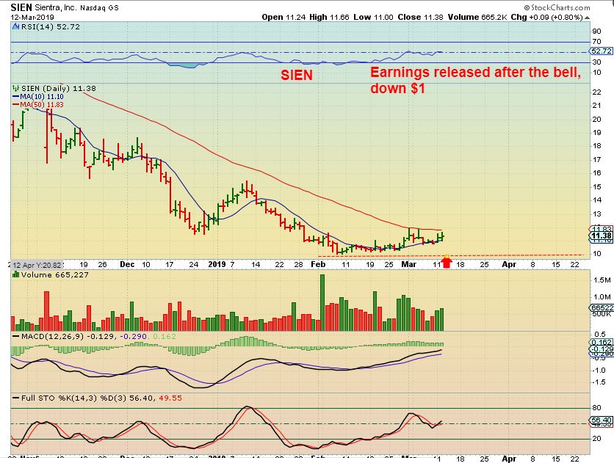The width and height of the screenshot is (614, 463).
Task: Click the Volume 665,227 legend label
Action: pos(55,274)
